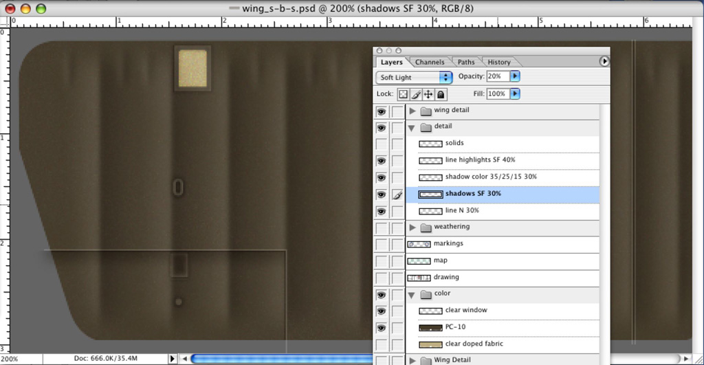Select the markings layer thumbnail
704x365 pixels.
[x=419, y=244]
